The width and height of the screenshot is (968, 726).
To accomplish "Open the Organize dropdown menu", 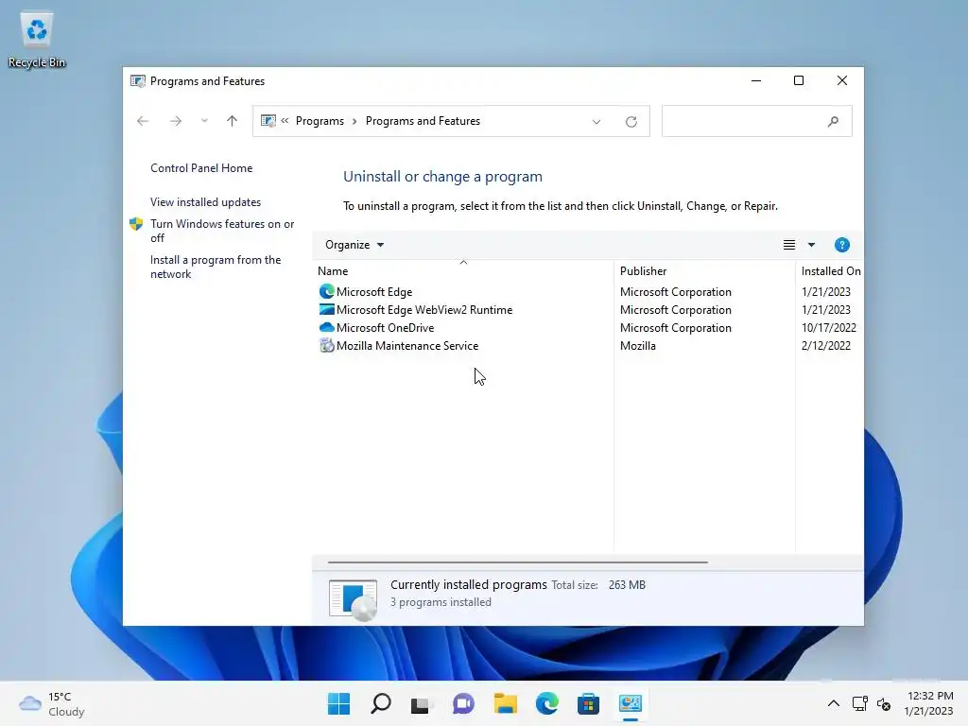I will pyautogui.click(x=354, y=245).
